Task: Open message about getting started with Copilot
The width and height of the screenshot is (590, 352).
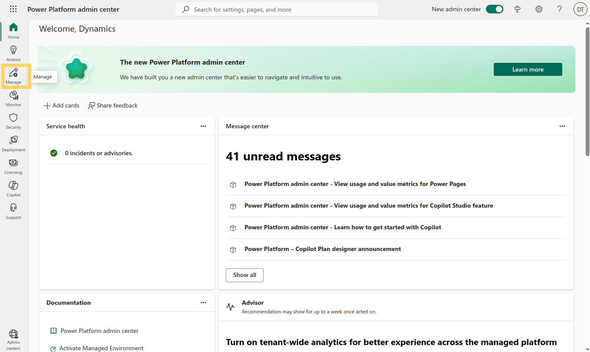Action: coord(343,227)
